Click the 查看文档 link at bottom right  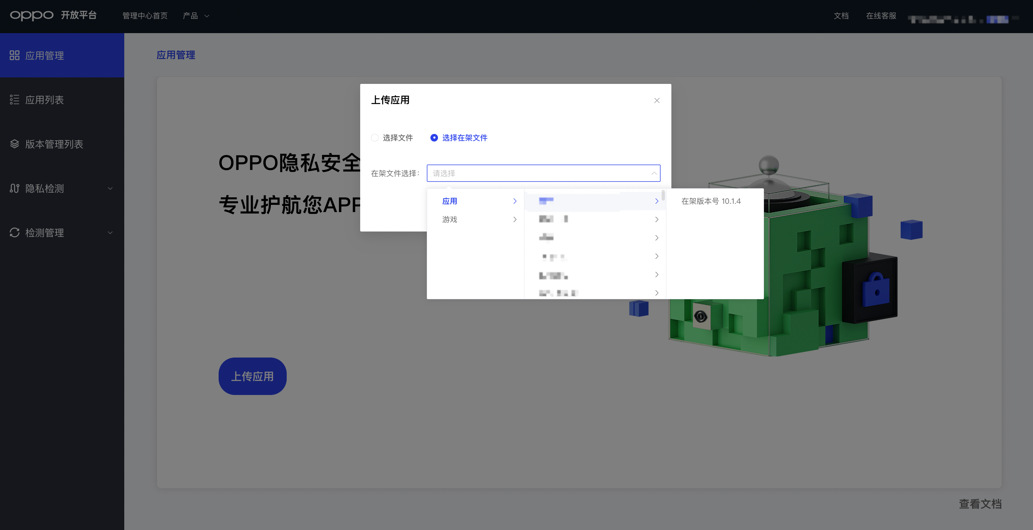click(980, 504)
